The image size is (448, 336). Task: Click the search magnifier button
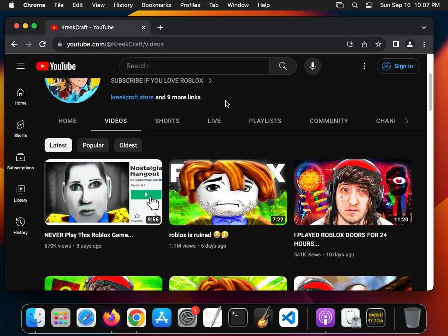pyautogui.click(x=283, y=66)
